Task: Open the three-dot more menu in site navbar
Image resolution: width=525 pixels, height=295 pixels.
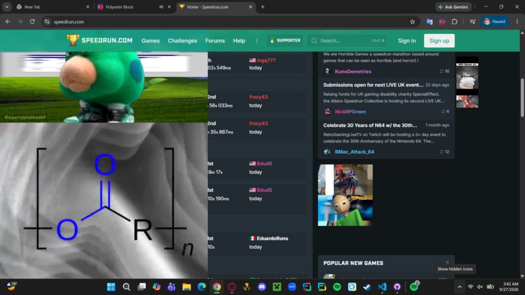Action: point(257,40)
